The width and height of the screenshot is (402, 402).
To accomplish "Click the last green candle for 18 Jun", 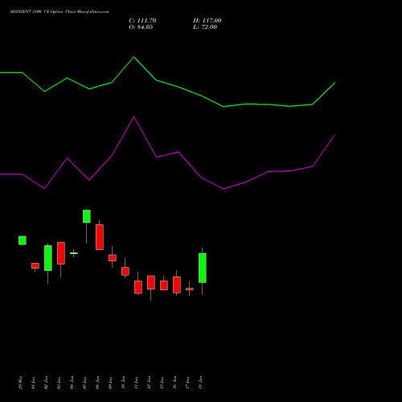I will click(x=203, y=268).
